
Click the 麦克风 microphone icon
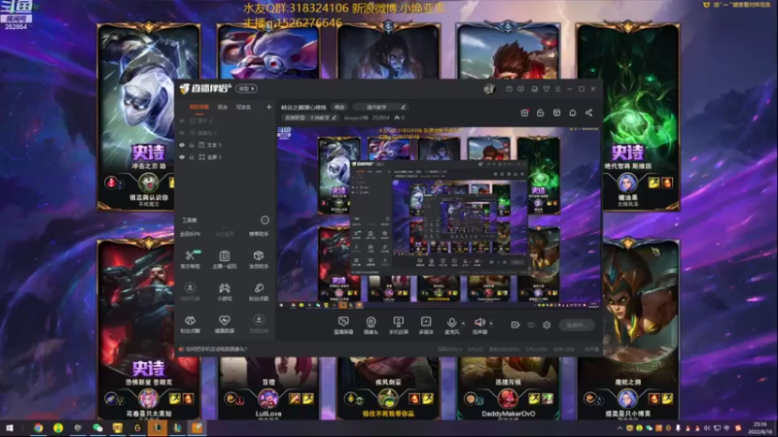coord(451,323)
